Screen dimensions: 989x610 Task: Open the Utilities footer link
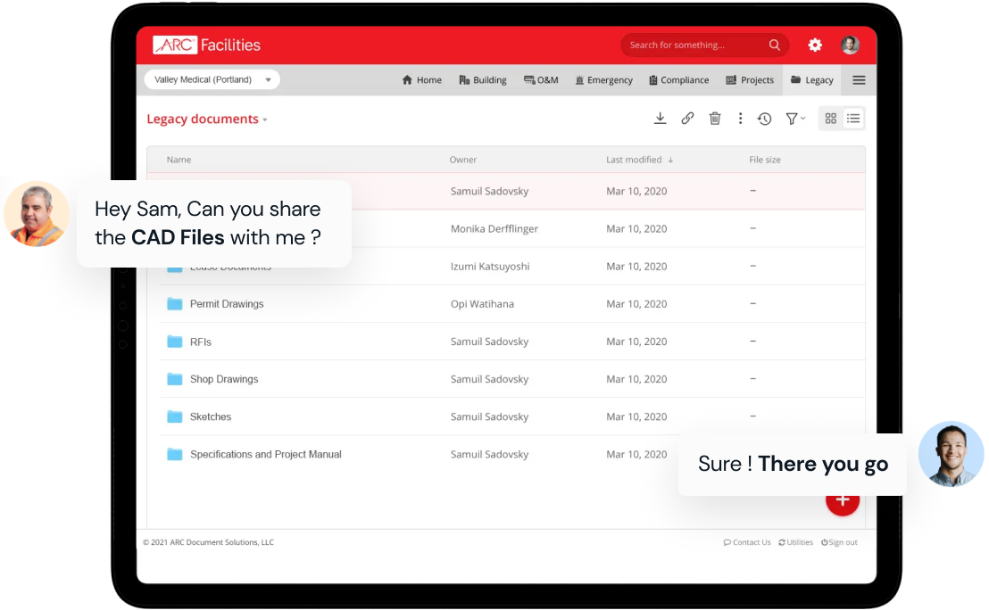point(795,542)
